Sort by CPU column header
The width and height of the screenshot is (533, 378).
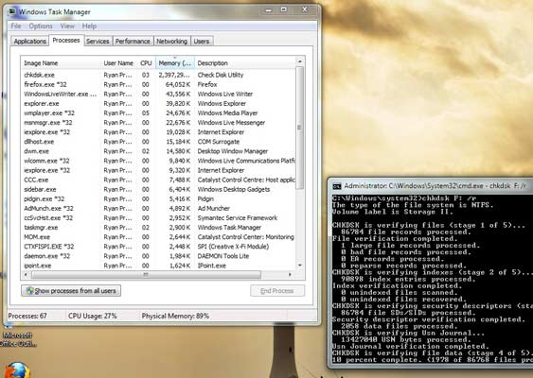pyautogui.click(x=146, y=63)
